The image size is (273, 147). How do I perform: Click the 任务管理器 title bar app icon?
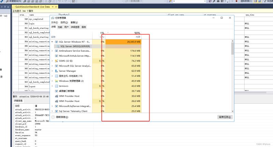53,18
